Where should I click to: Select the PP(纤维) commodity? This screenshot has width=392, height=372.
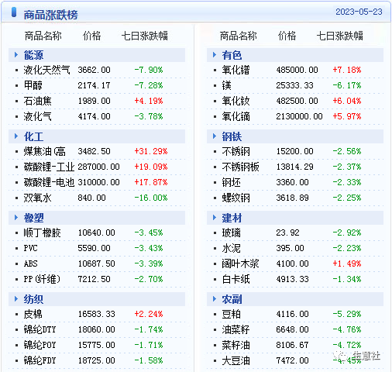[x=42, y=279]
